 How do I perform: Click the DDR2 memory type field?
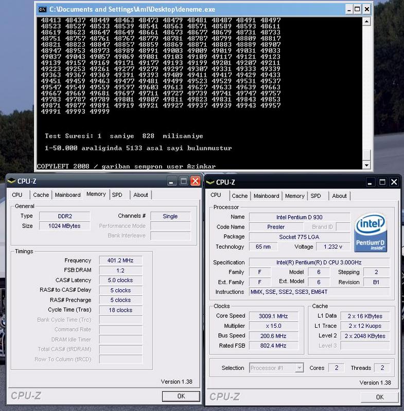click(x=64, y=216)
